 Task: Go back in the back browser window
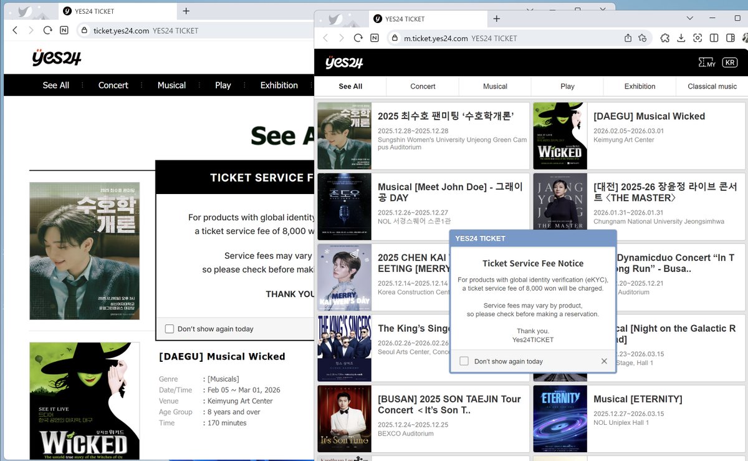coord(15,30)
